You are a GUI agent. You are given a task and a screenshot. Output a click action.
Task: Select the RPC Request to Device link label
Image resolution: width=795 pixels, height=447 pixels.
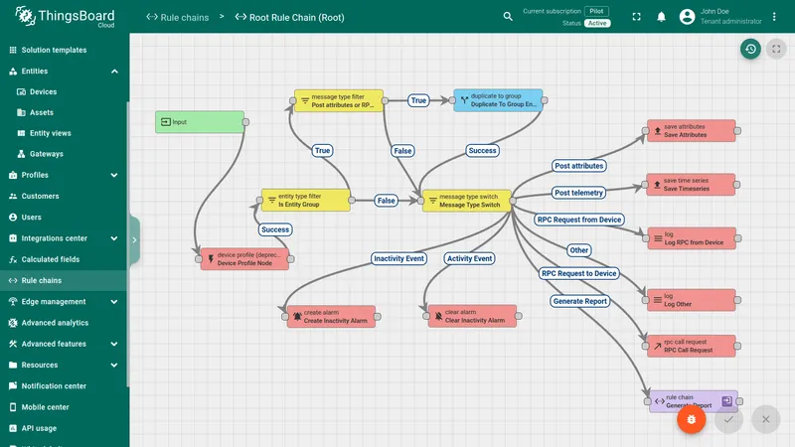tap(579, 273)
